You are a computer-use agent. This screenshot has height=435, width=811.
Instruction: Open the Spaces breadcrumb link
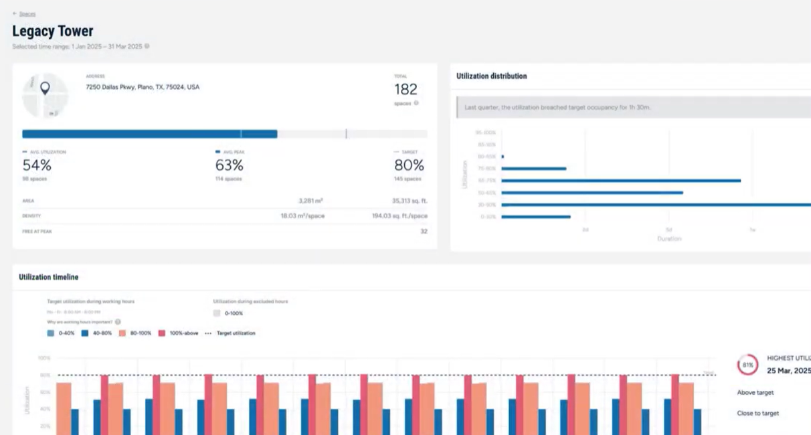27,13
